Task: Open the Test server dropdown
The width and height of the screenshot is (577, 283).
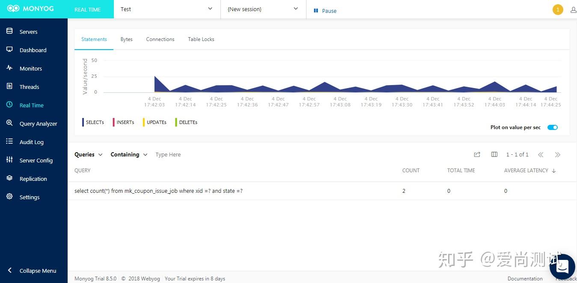Action: pos(167,9)
